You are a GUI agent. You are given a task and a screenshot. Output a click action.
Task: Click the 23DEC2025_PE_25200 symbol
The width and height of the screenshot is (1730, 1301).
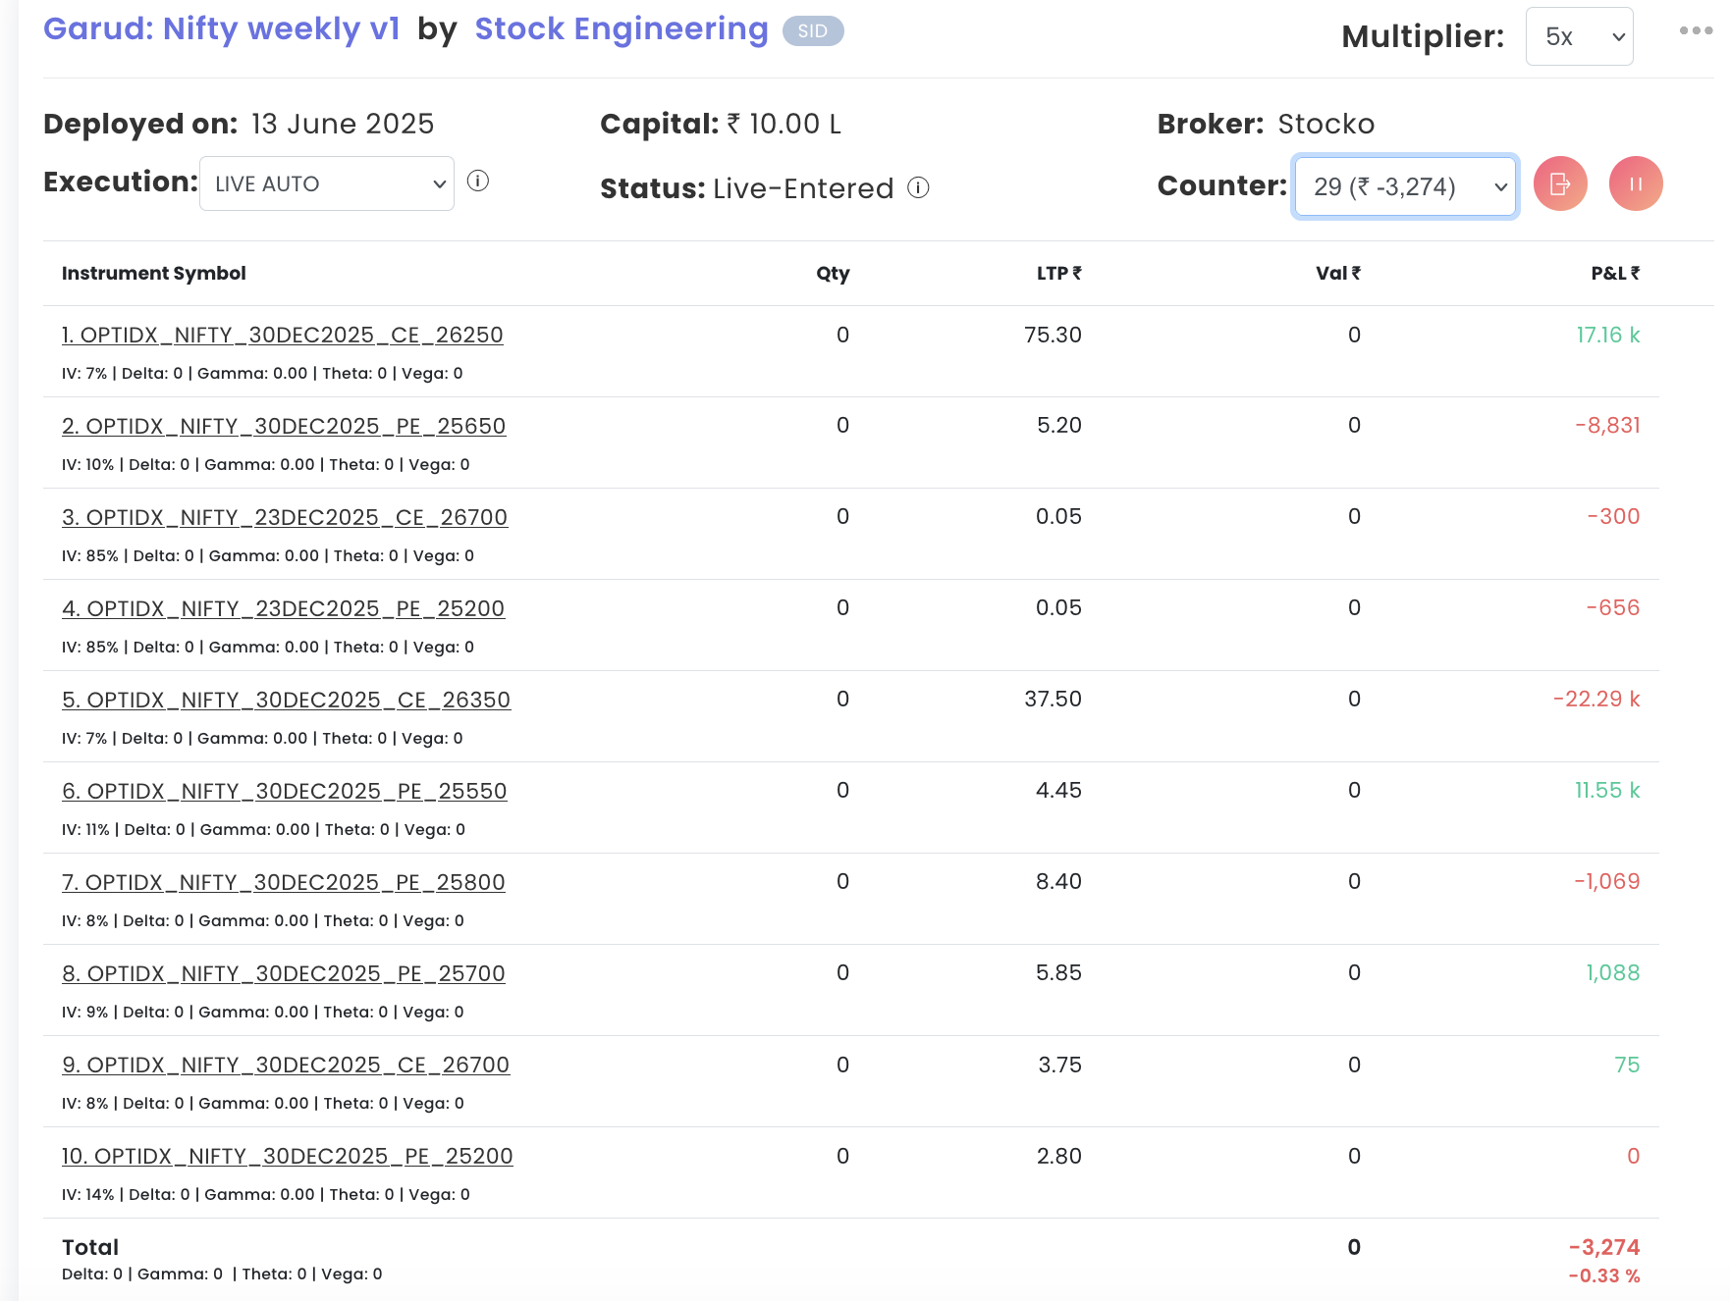coord(283,609)
